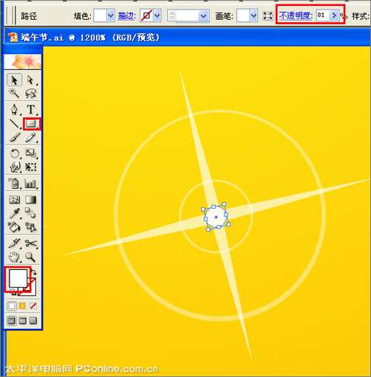Select the Line Segment tool
This screenshot has width=371, height=377.
click(x=15, y=124)
